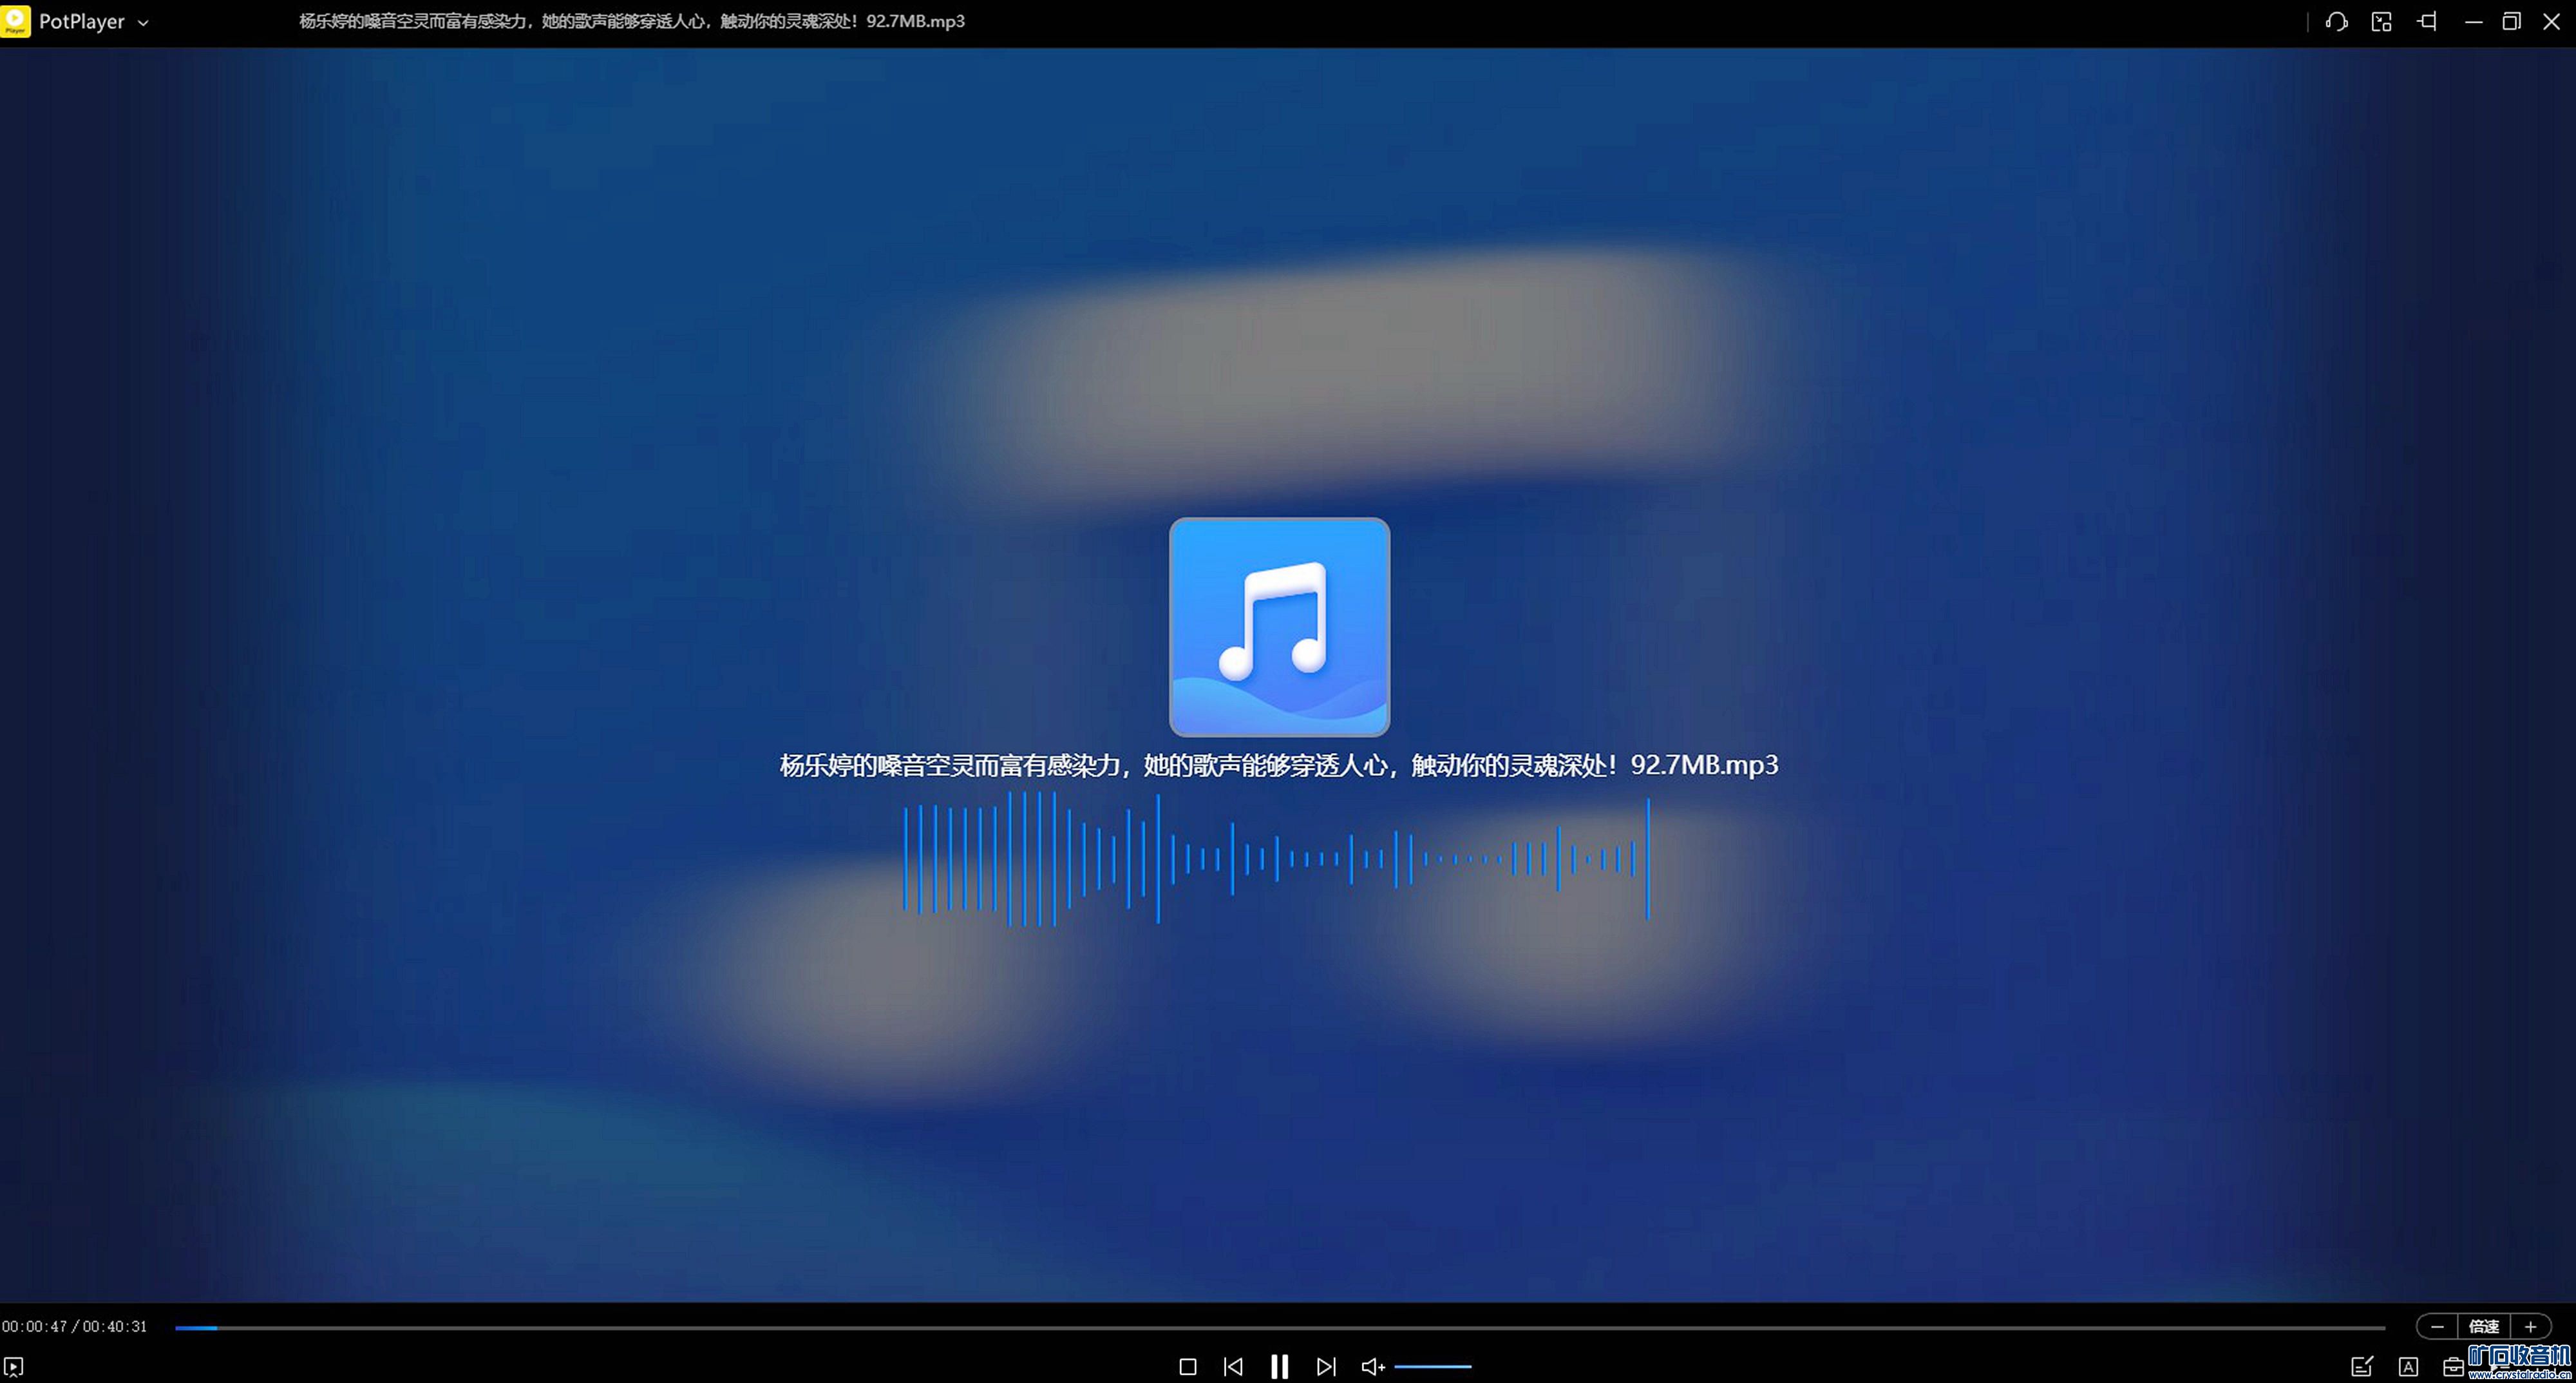This screenshot has width=2576, height=1383.
Task: Open customer support headset icon
Action: coord(2337,21)
